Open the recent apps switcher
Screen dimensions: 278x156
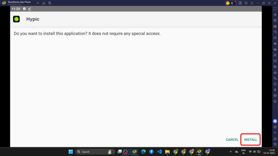tap(50, 3)
